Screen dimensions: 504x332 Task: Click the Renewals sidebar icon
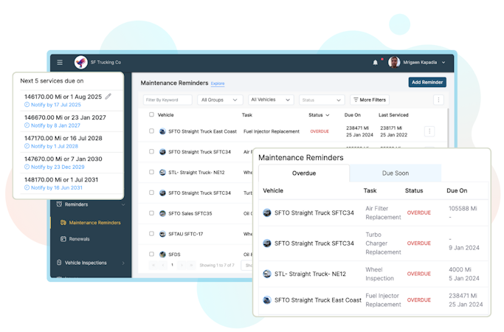click(x=63, y=239)
